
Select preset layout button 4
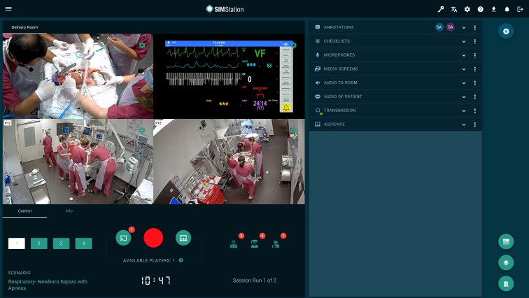point(83,243)
